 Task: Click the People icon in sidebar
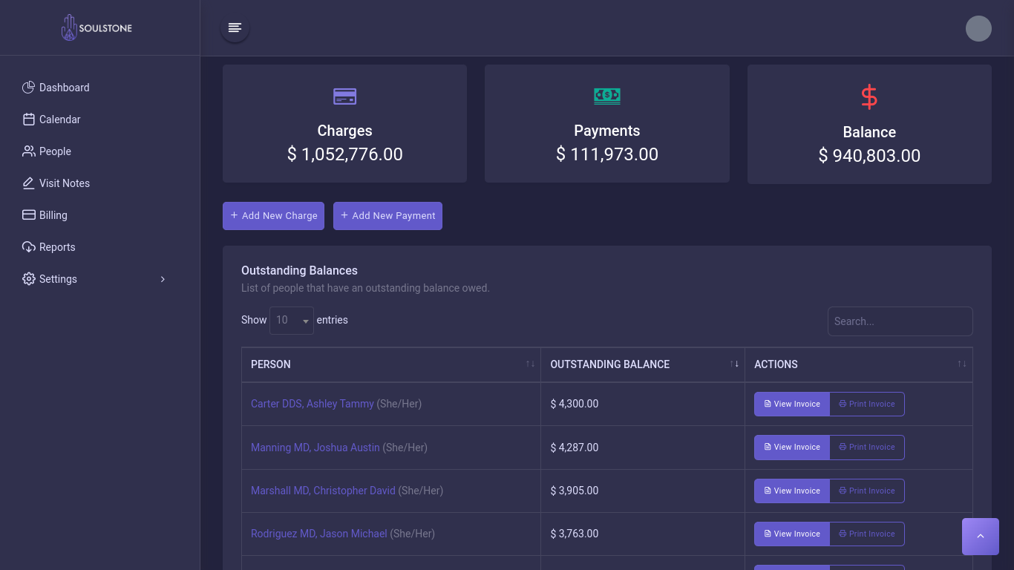click(29, 151)
